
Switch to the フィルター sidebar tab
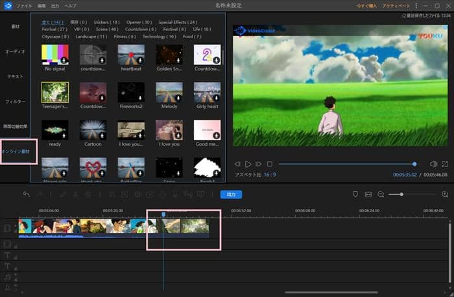coord(15,102)
